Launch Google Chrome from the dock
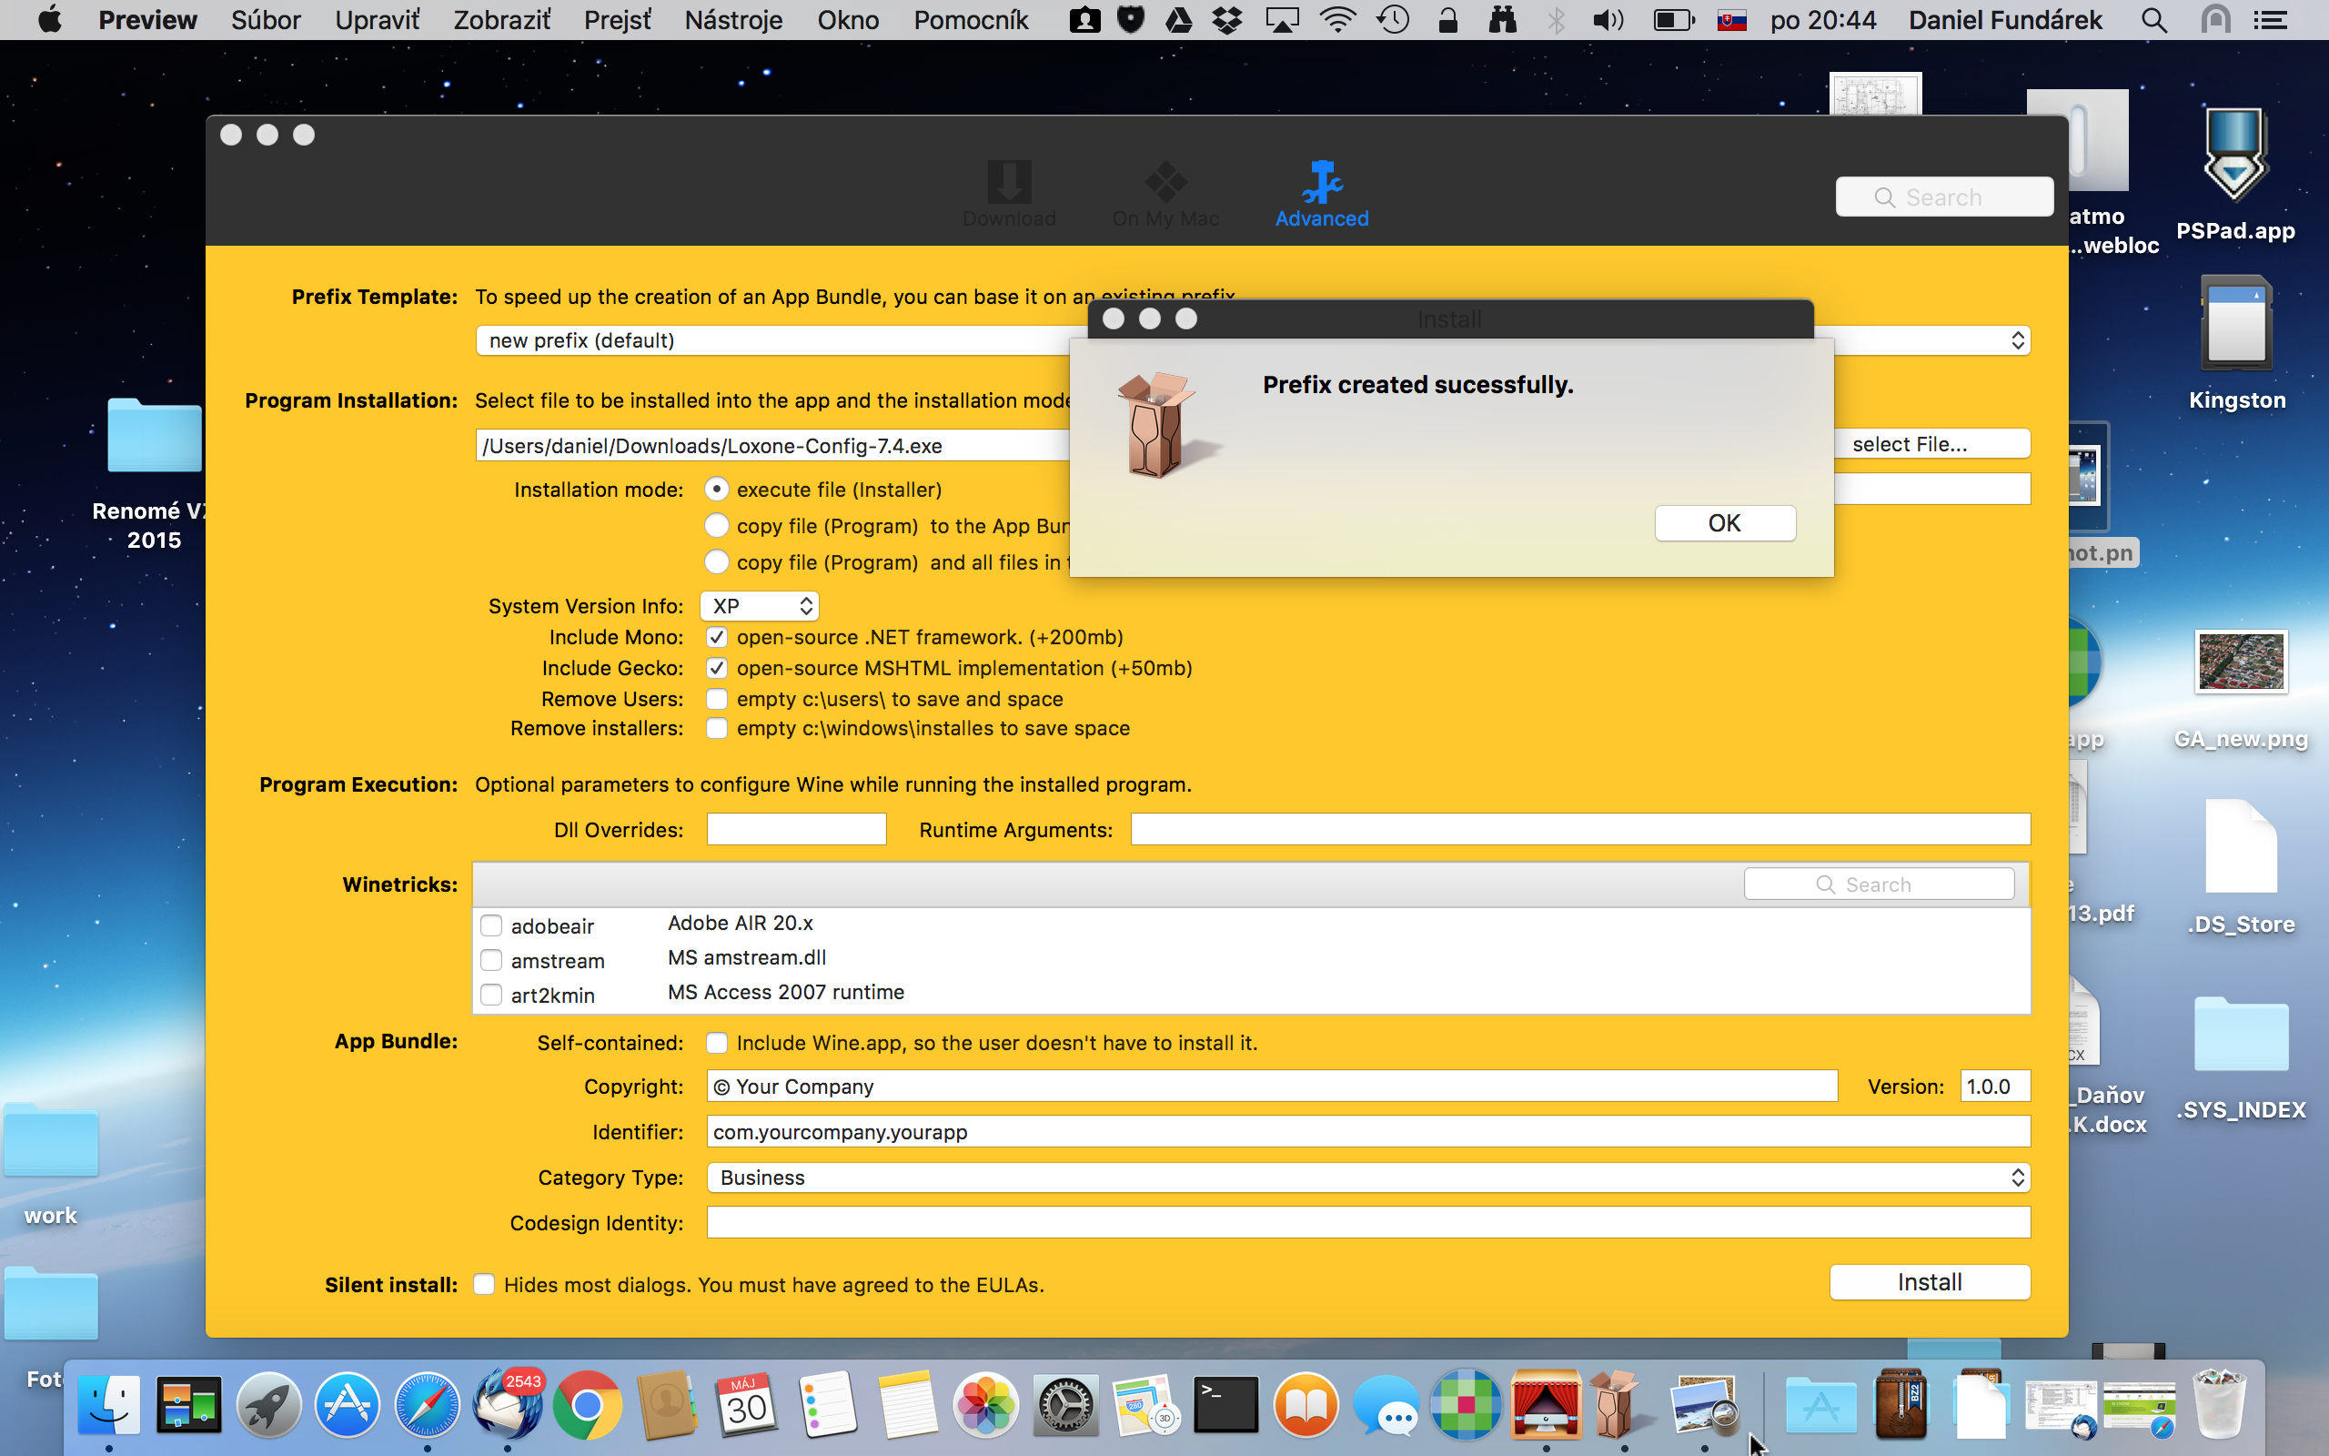The height and width of the screenshot is (1456, 2329). click(x=586, y=1405)
